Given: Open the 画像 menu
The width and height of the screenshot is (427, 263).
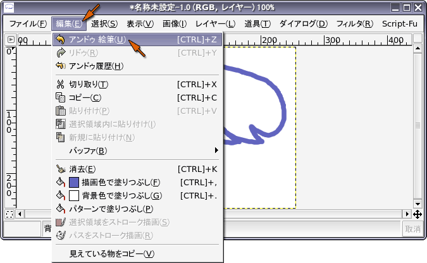Looking at the screenshot, I should click(175, 23).
